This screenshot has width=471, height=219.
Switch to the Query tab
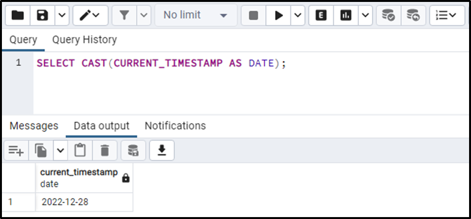(x=23, y=39)
